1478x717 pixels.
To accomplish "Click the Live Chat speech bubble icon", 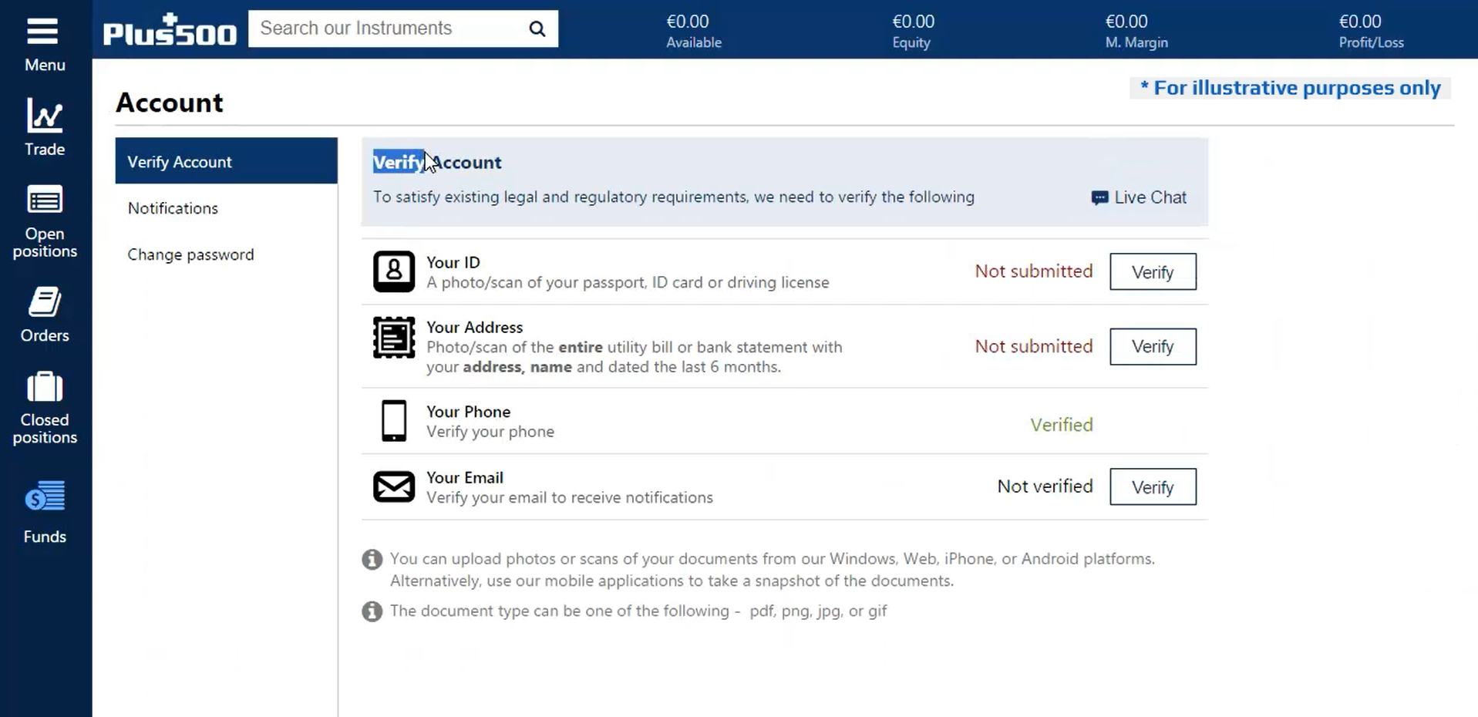I will pyautogui.click(x=1100, y=198).
